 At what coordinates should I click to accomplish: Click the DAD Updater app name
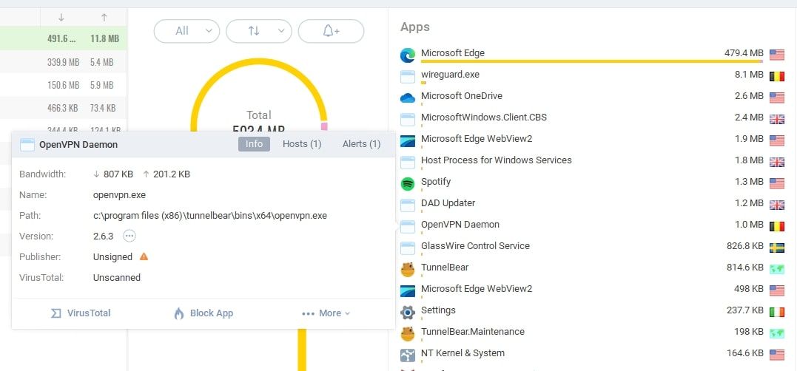448,202
